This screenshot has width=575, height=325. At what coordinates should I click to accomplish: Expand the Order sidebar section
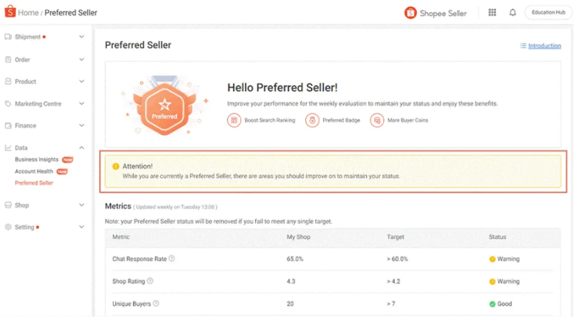coord(44,60)
